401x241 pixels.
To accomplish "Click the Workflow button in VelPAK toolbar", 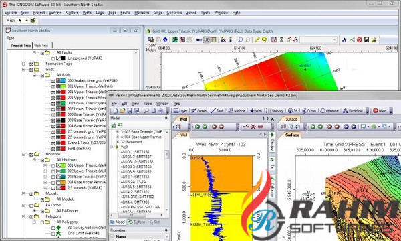I will click(x=353, y=111).
